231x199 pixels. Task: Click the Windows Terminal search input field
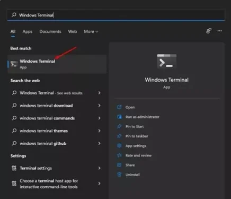pyautogui.click(x=116, y=15)
